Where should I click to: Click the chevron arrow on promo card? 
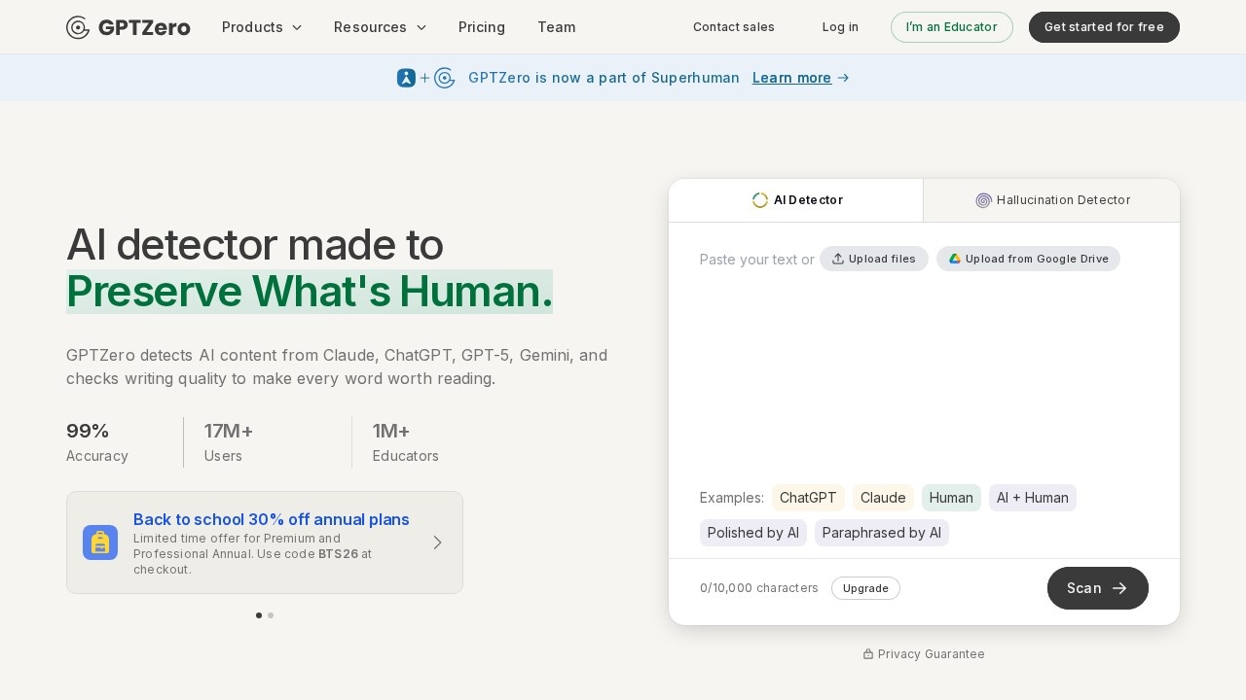437,542
